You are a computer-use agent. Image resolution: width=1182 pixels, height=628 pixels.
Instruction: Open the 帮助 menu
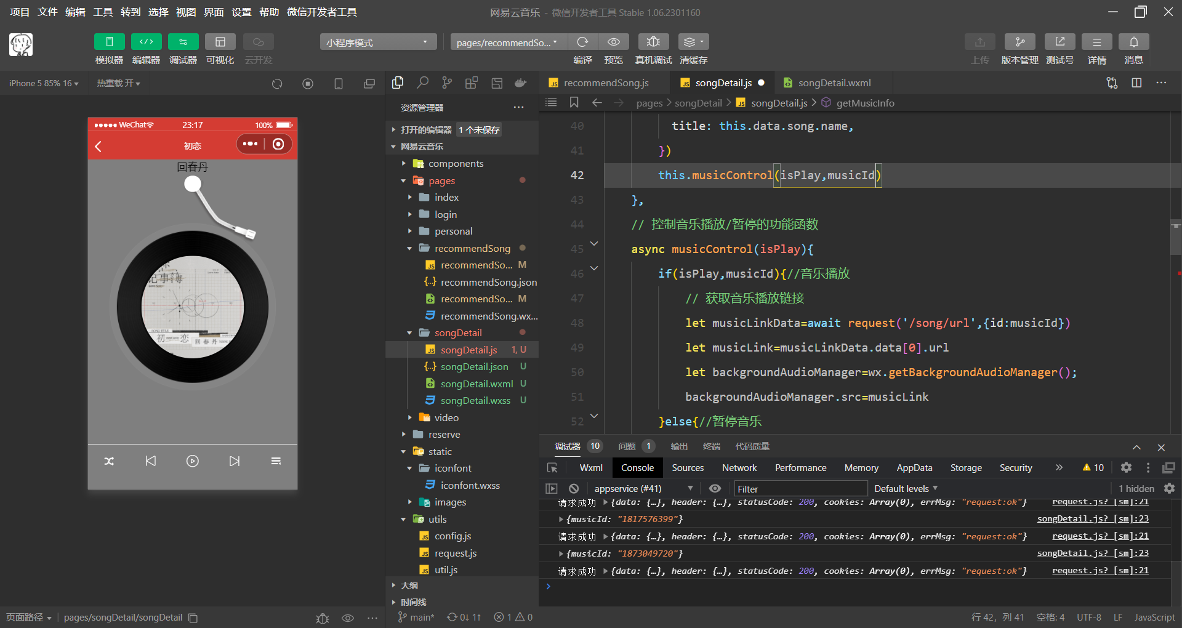[269, 12]
